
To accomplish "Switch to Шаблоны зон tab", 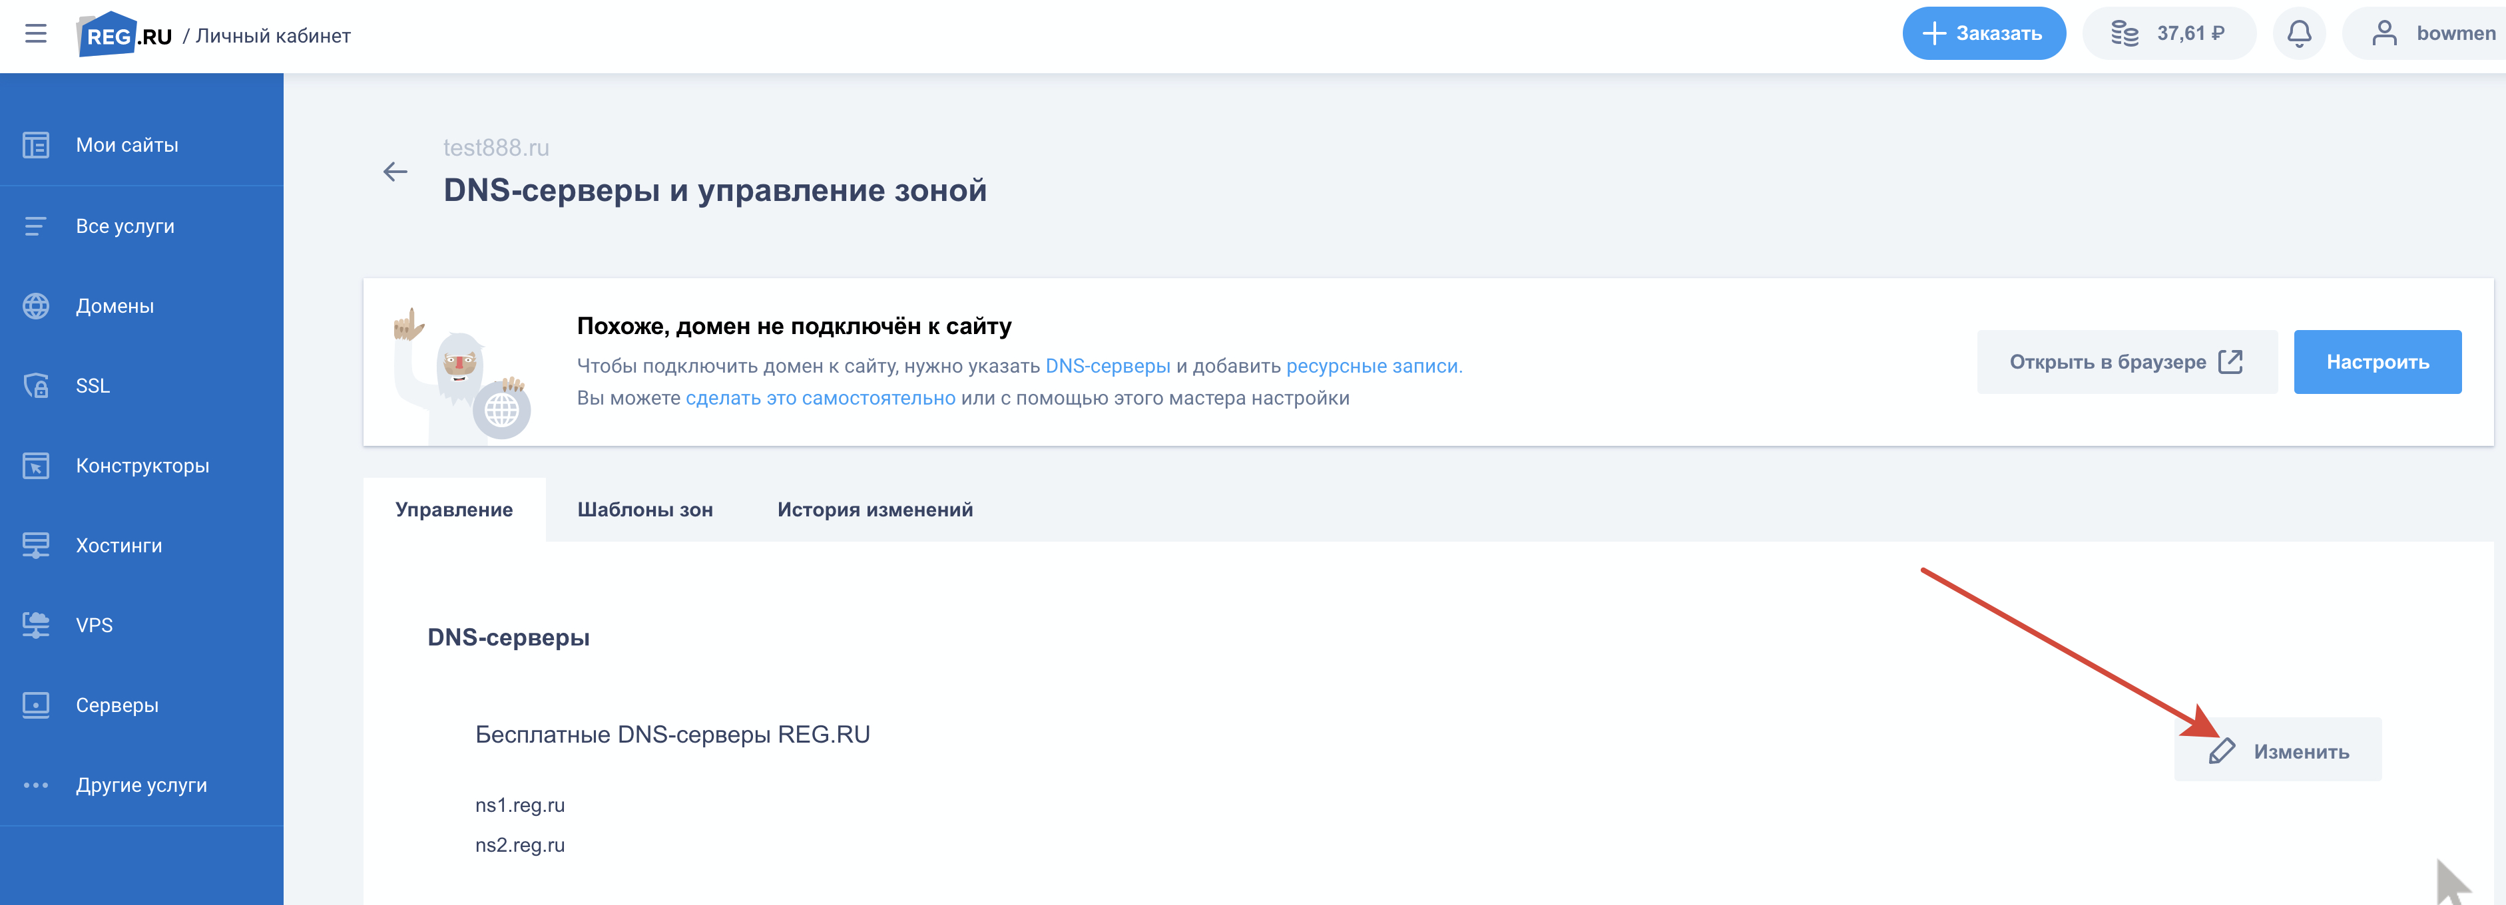I will point(645,509).
